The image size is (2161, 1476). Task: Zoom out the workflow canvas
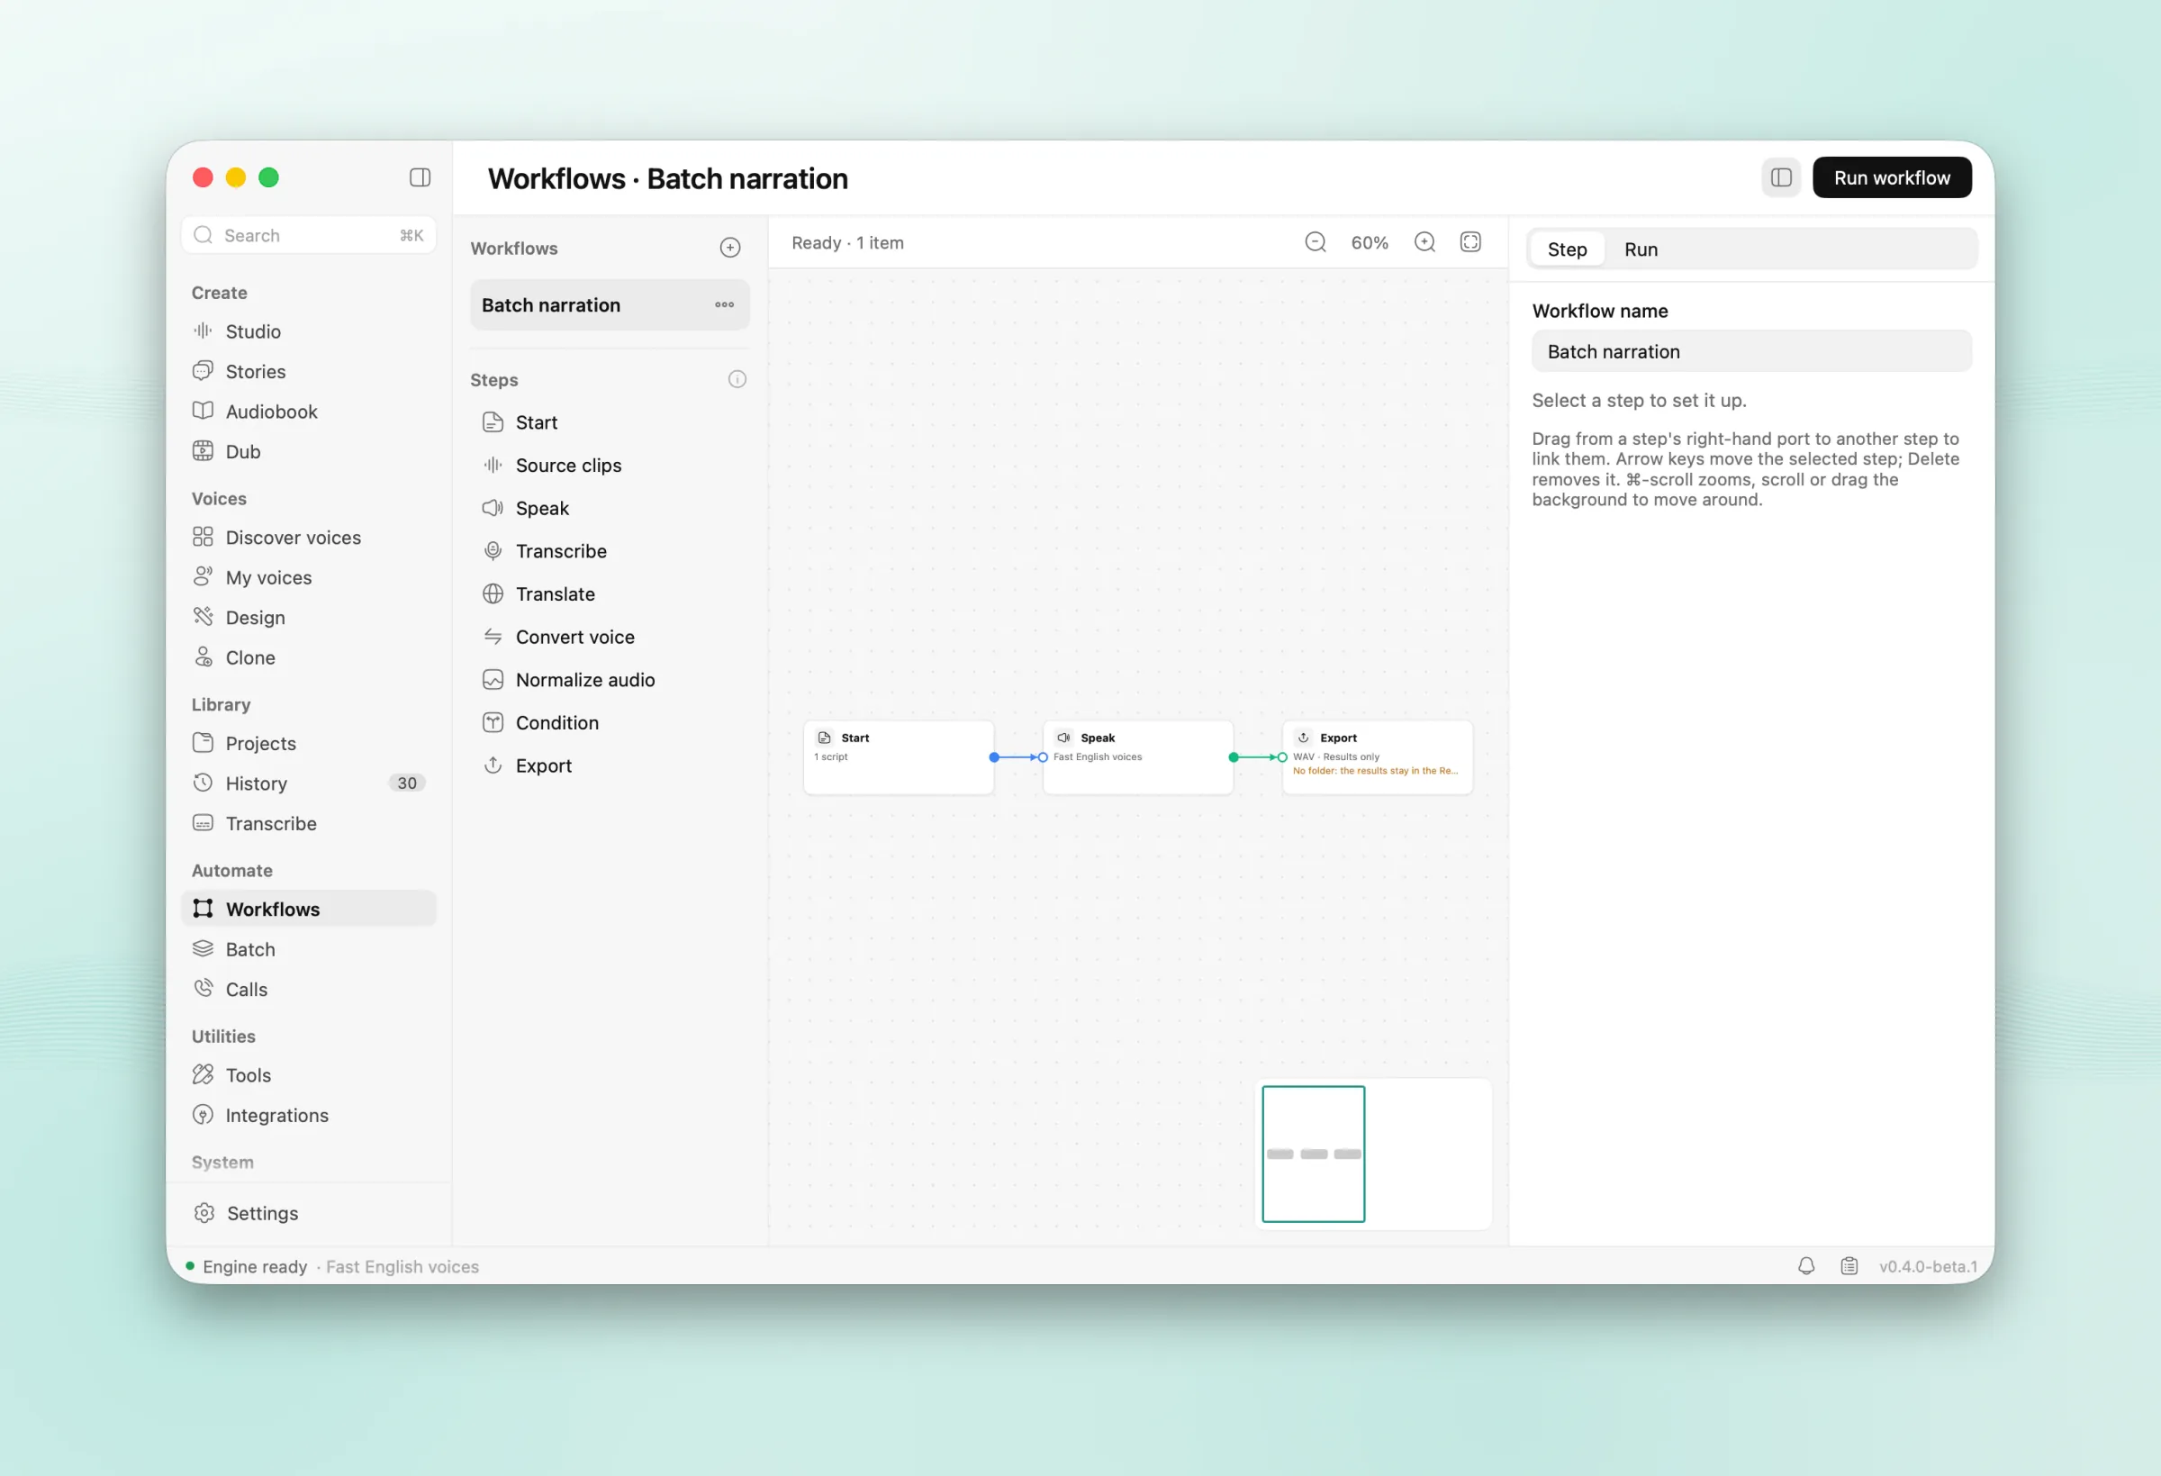pyautogui.click(x=1315, y=243)
